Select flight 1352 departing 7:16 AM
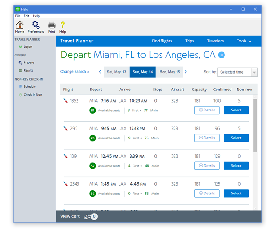Screen dimensions: 280x236 (x=236, y=110)
